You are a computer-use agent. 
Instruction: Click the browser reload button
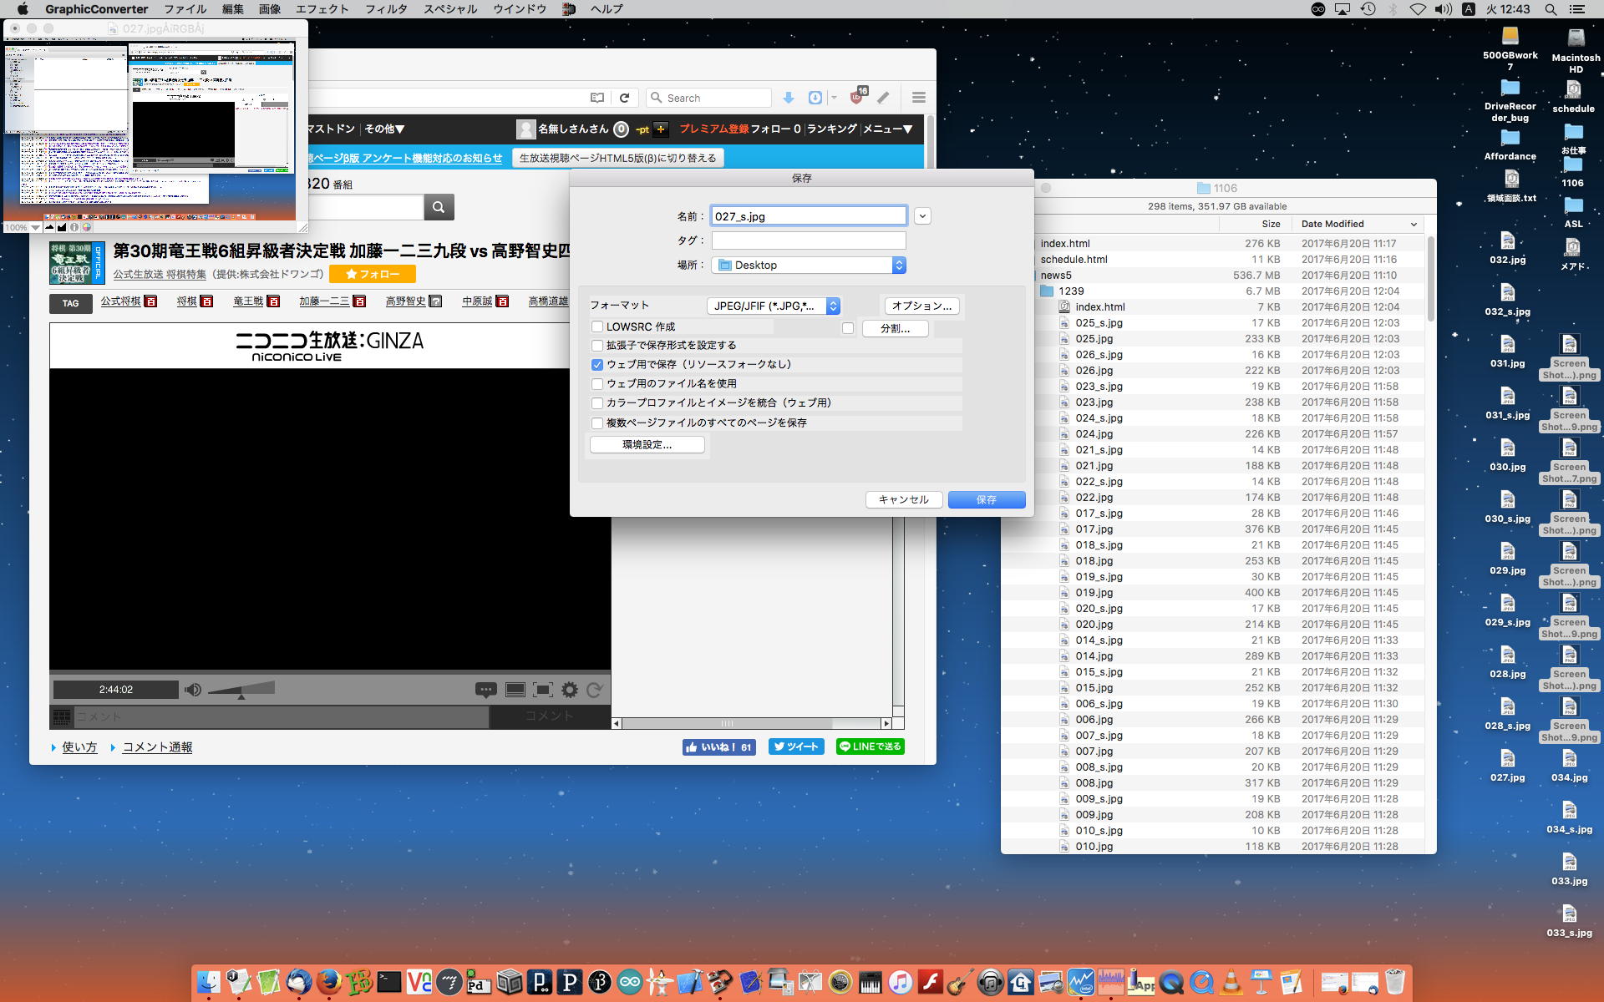pyautogui.click(x=624, y=98)
